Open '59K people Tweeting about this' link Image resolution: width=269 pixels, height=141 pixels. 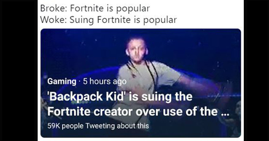click(98, 126)
